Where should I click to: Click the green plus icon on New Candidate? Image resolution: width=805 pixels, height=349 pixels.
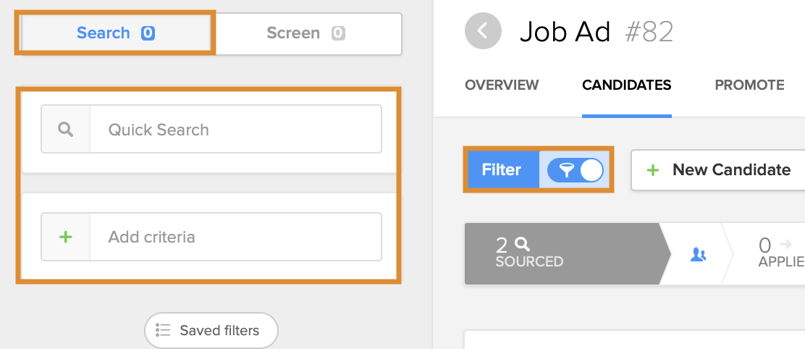[x=653, y=170]
